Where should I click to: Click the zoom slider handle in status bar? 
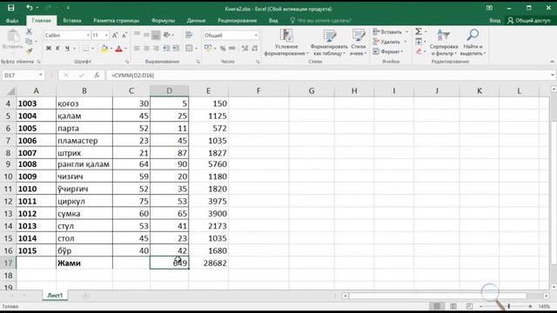pos(508,306)
